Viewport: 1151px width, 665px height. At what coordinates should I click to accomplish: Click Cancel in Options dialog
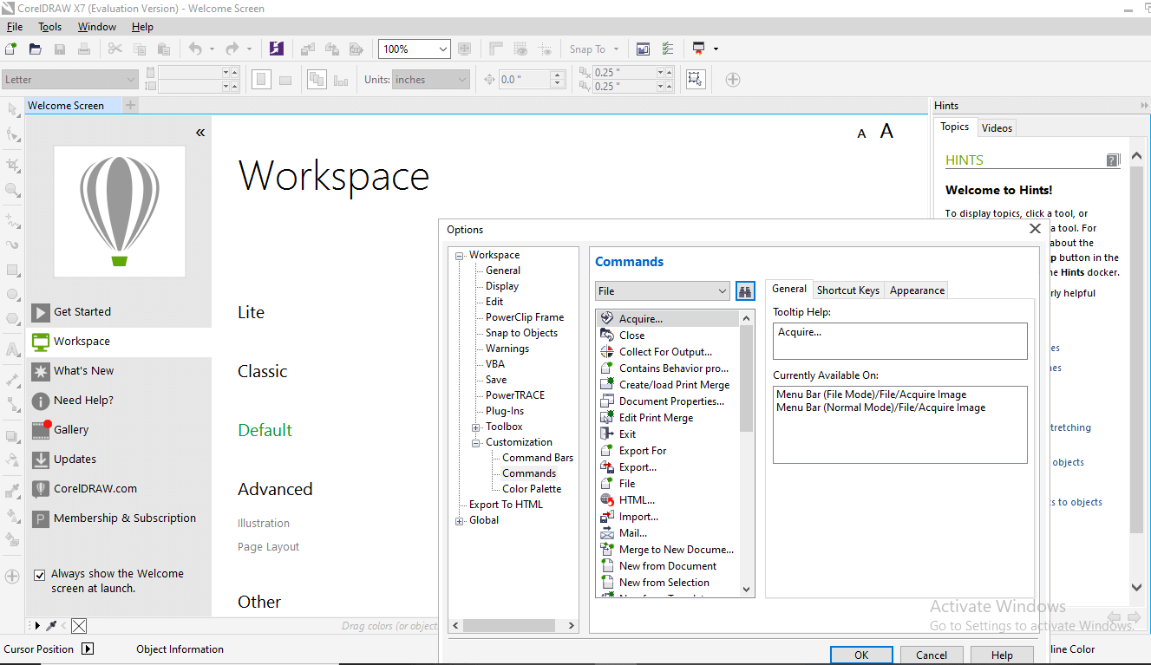[x=932, y=655]
